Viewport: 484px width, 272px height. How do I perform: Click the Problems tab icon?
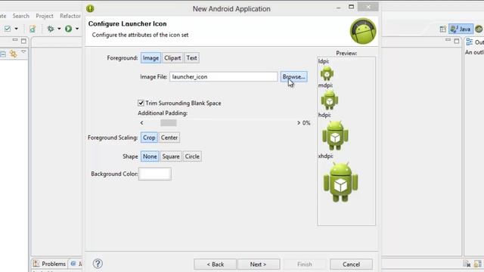[36, 264]
